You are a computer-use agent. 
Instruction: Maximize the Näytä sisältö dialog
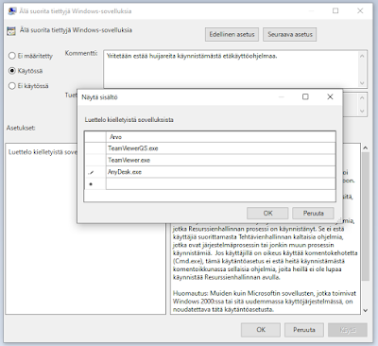pos(305,96)
